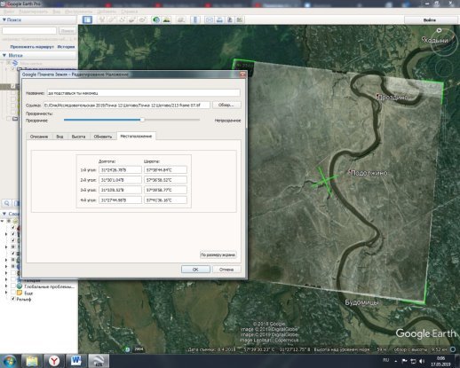Click the View in Google Maps icon

(x=240, y=20)
